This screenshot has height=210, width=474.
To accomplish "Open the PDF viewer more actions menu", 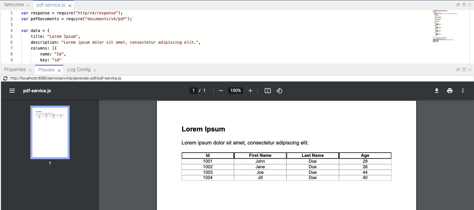I will (463, 91).
